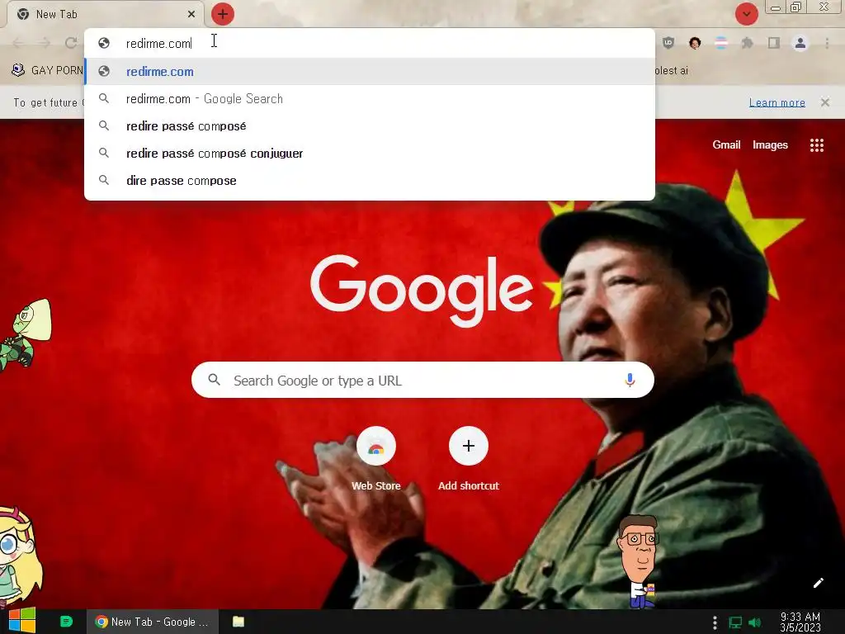Click the magnifier icon in Google search box
This screenshot has height=634, width=845.
(x=214, y=380)
